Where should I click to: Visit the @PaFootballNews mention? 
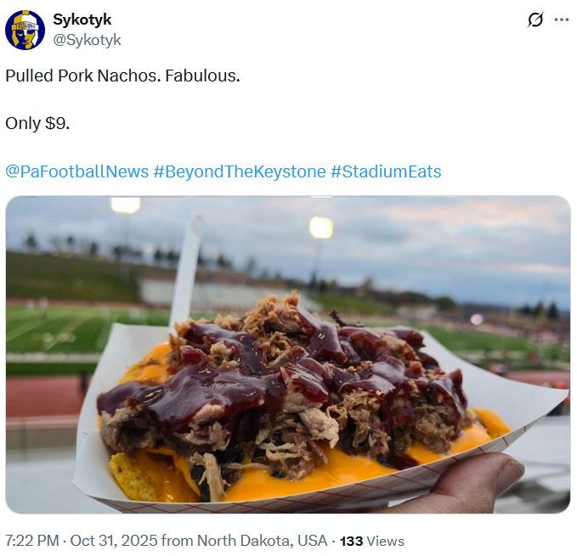[76, 171]
